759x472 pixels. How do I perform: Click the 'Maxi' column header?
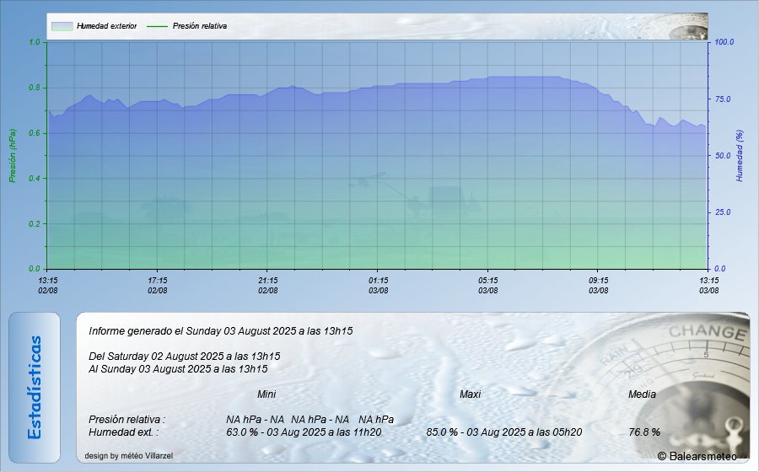click(x=470, y=394)
